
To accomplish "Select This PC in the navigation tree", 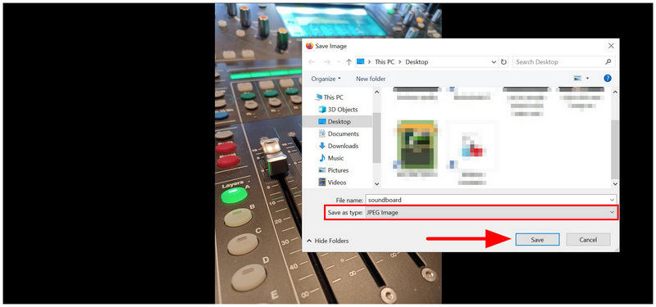I will tap(334, 97).
